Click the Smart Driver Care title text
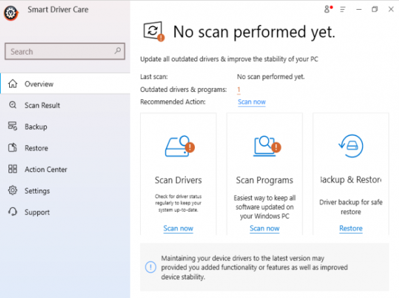Viewport: 399px width, 298px height. (58, 10)
